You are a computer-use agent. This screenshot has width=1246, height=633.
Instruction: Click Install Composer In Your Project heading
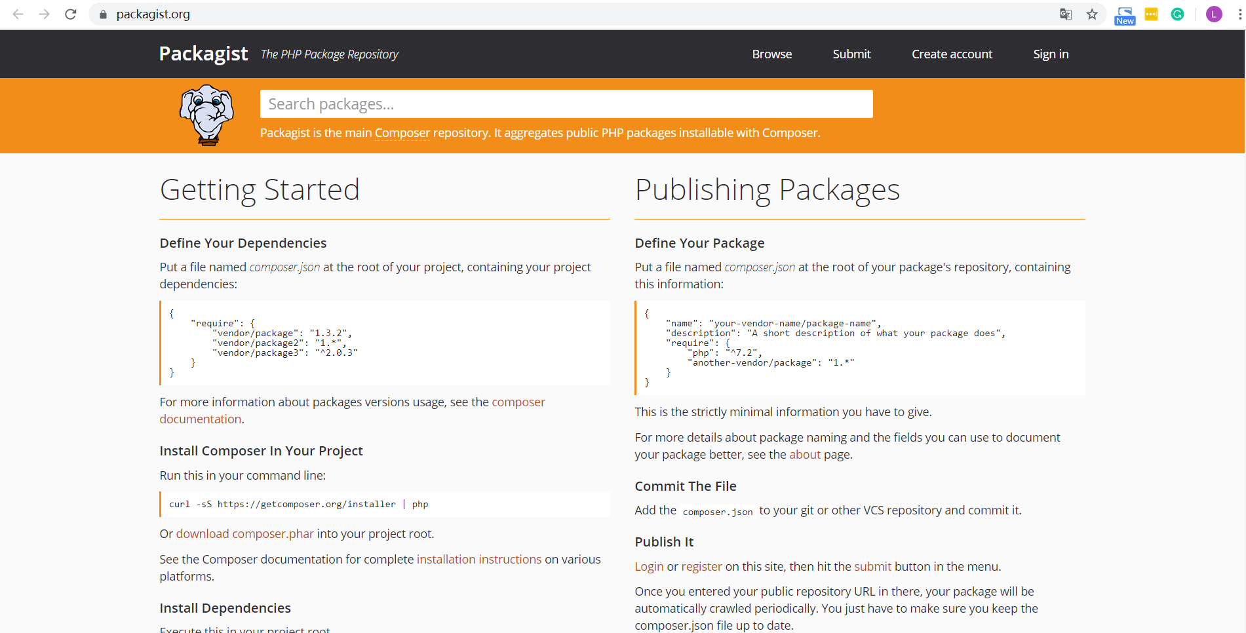[261, 451]
